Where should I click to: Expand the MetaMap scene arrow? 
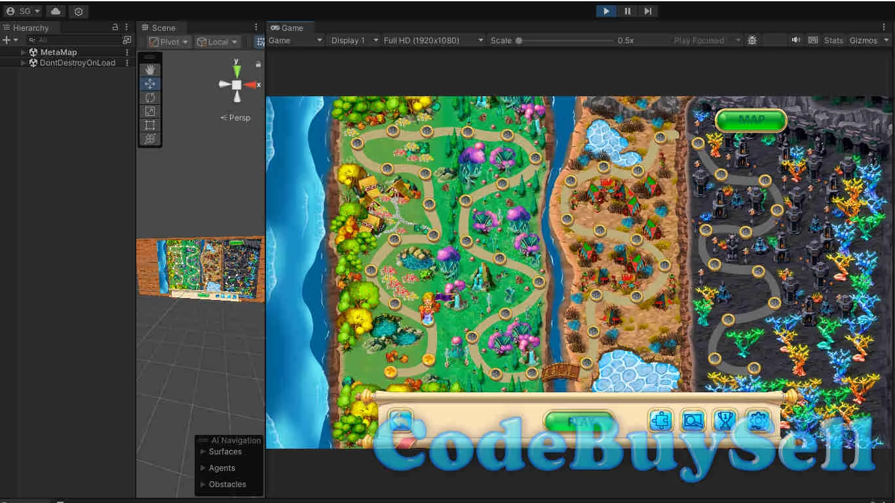pyautogui.click(x=24, y=52)
